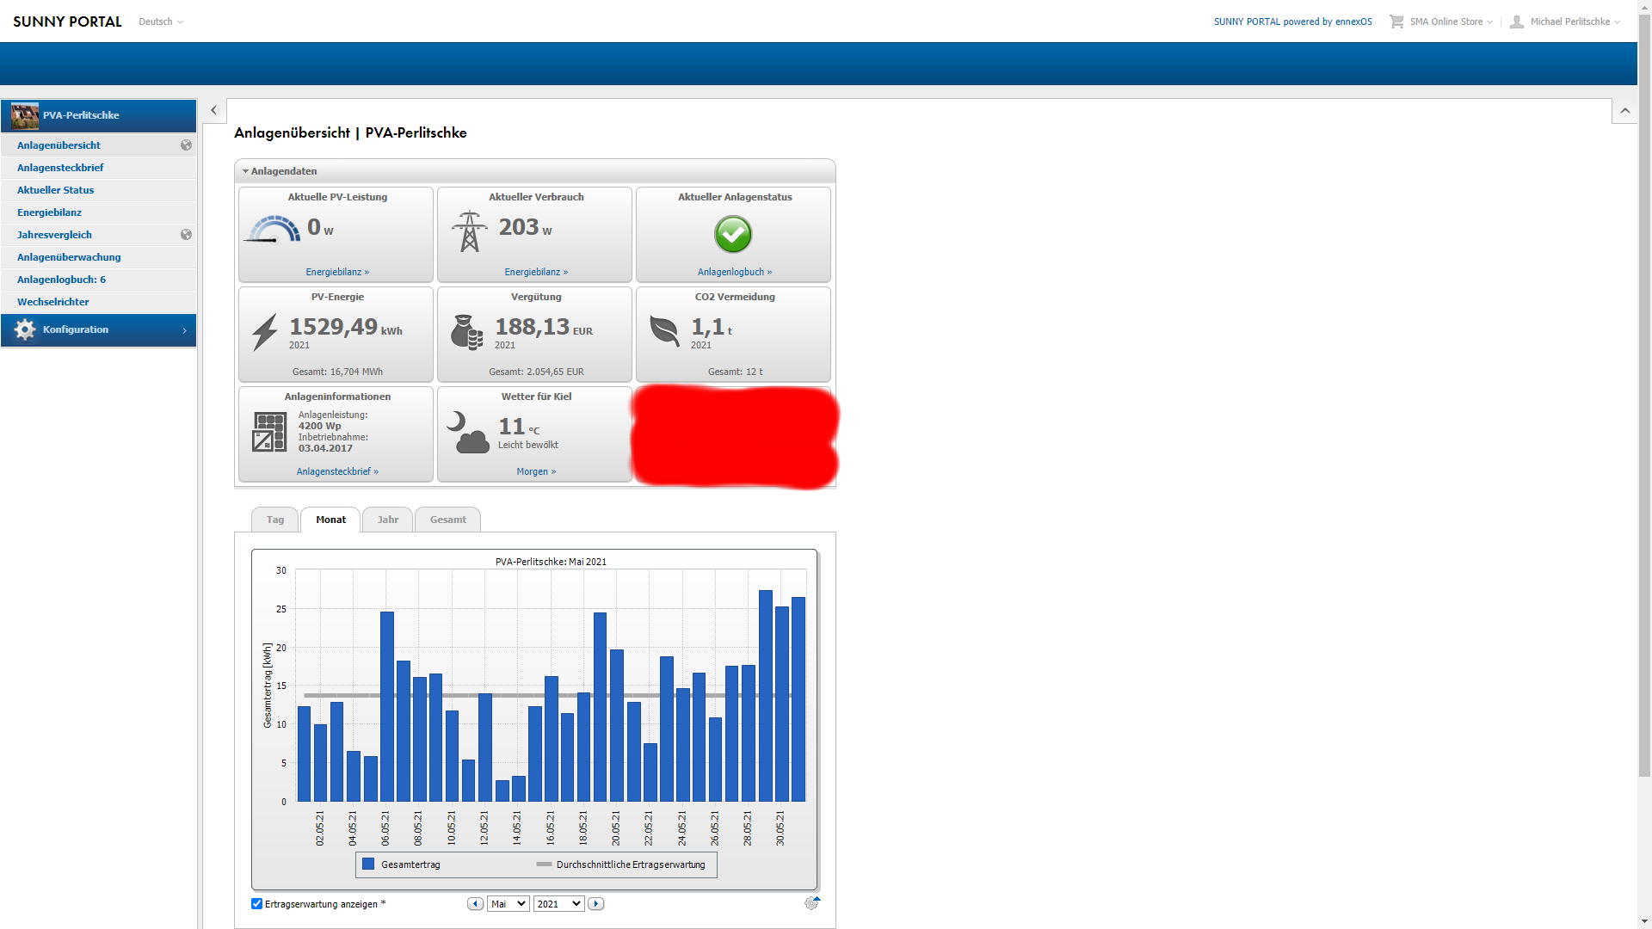The height and width of the screenshot is (929, 1652).
Task: Open the month dropdown showing Mai
Action: click(508, 904)
